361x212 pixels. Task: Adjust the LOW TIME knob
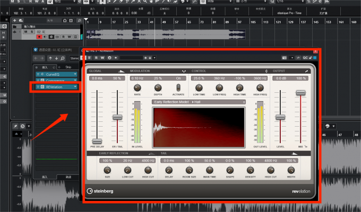click(x=199, y=88)
